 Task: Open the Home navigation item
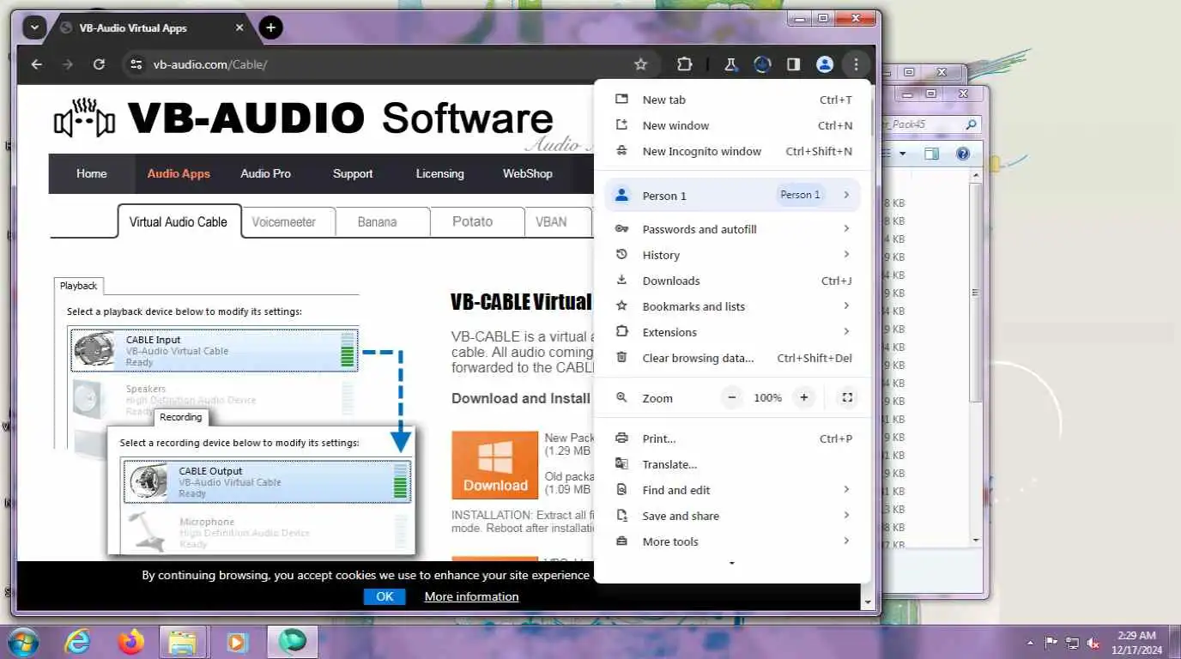(92, 173)
